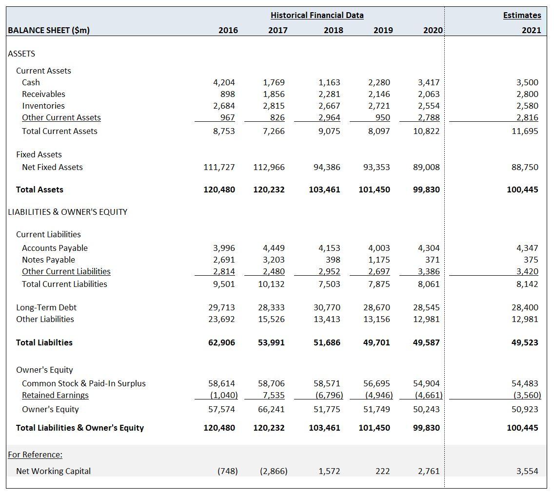Click the Historical Financial Data heading
The width and height of the screenshot is (554, 493).
tap(317, 15)
